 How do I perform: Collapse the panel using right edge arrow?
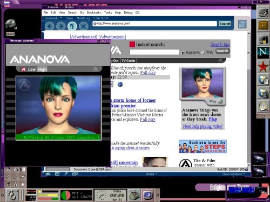coord(158,195)
